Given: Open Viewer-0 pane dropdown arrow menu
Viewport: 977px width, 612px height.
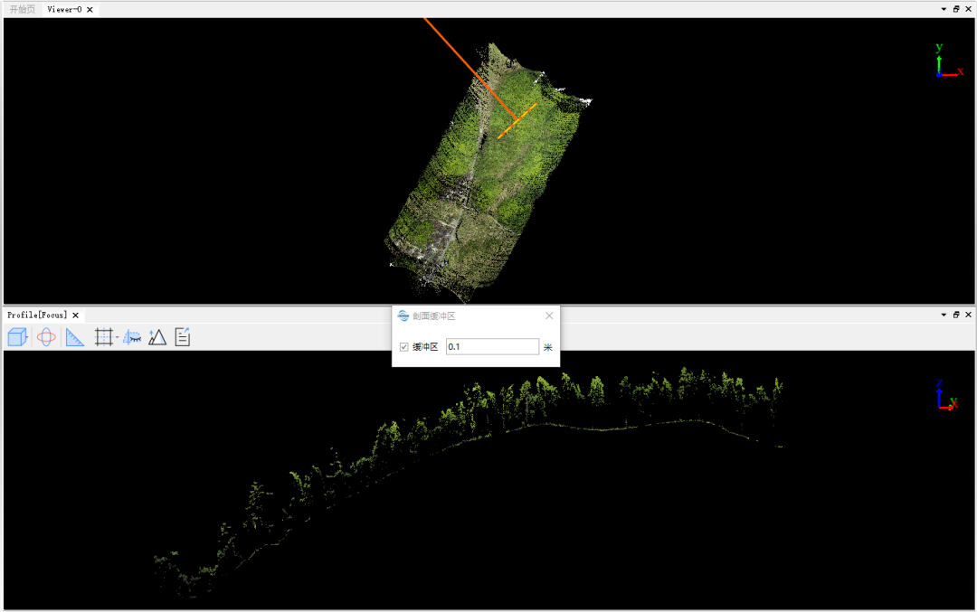Looking at the screenshot, I should 944,9.
